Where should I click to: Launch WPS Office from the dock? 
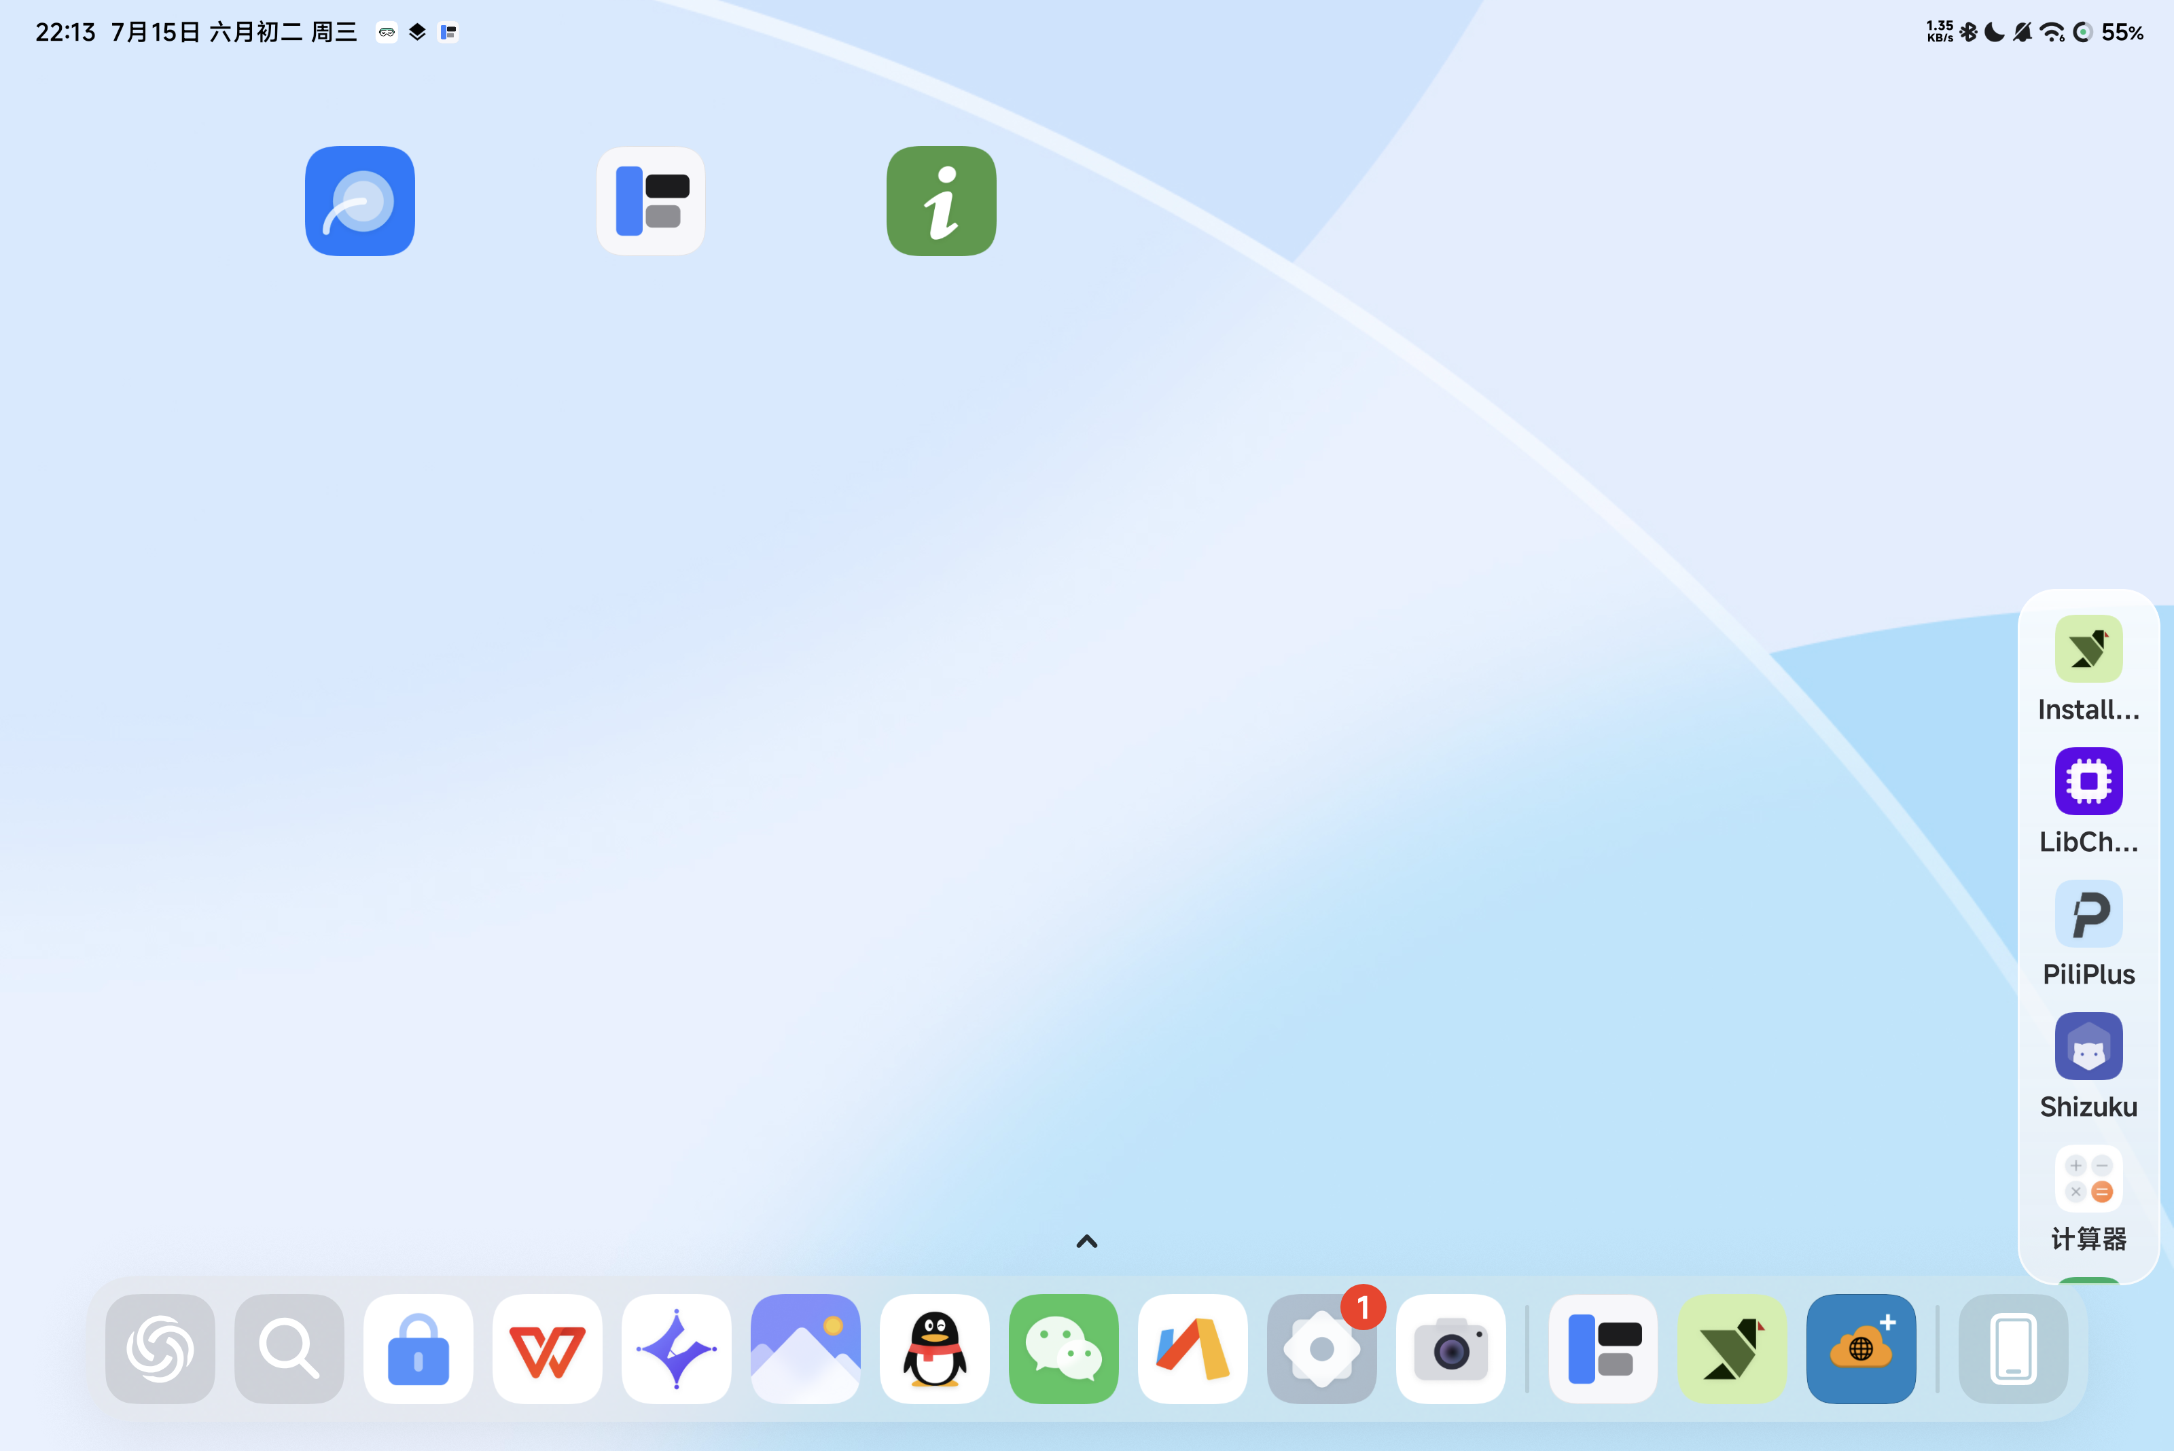click(547, 1348)
